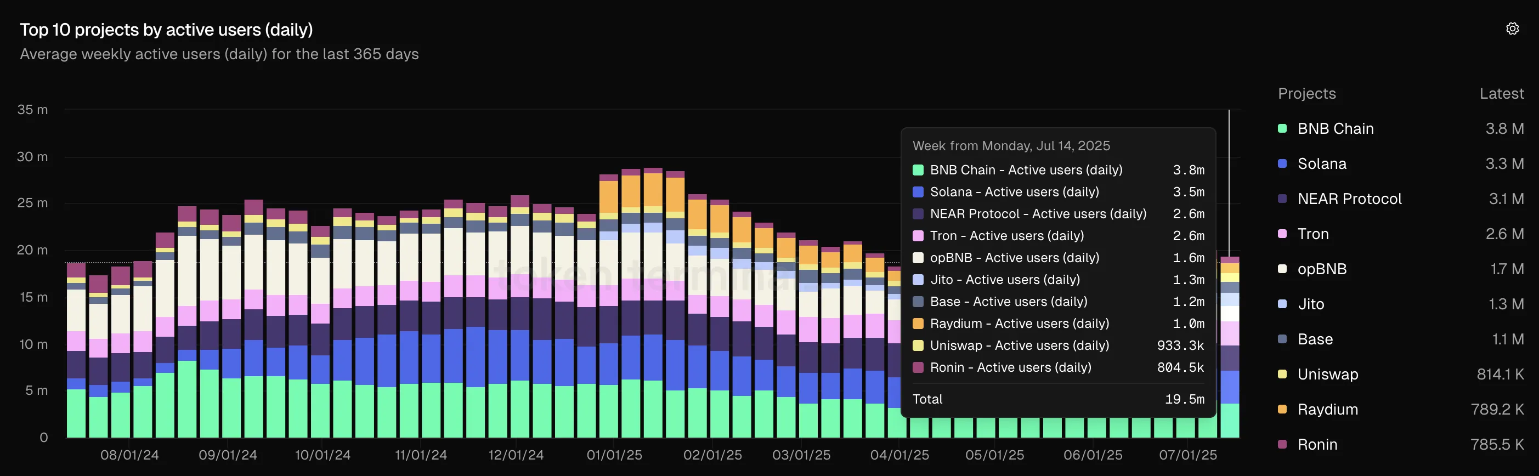Click the 04/01/25 x-axis date label
This screenshot has width=1539, height=476.
899,455
